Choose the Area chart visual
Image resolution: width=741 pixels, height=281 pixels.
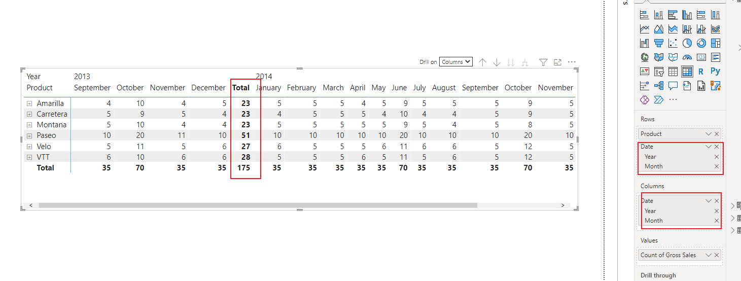(x=659, y=29)
